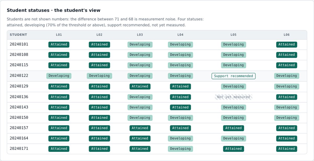Select student ID 20240136
This screenshot has width=314, height=161.
(x=19, y=97)
